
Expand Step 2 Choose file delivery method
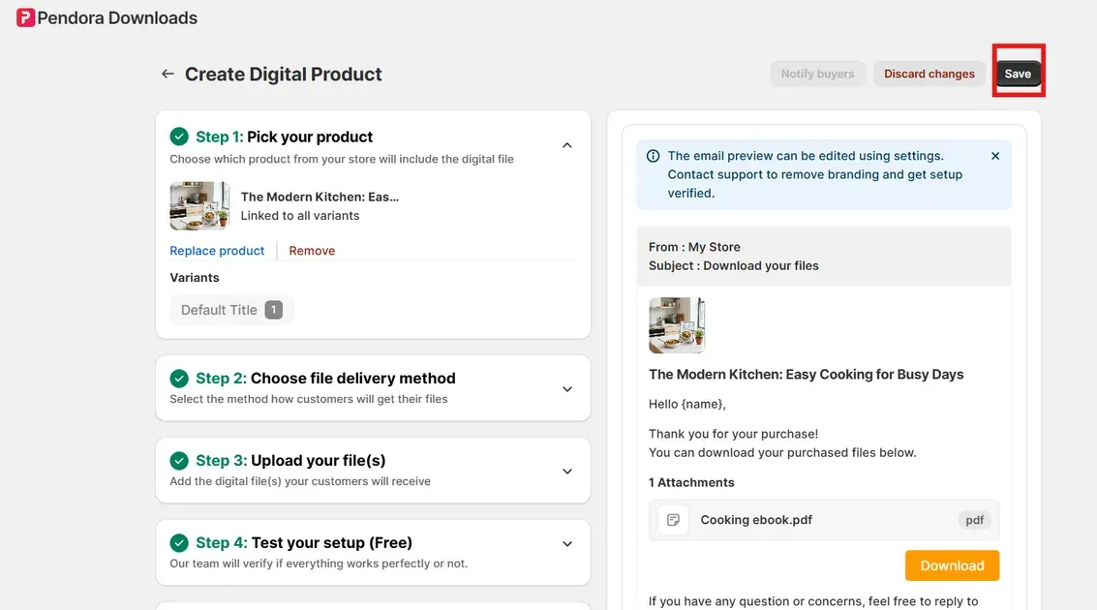pyautogui.click(x=567, y=389)
